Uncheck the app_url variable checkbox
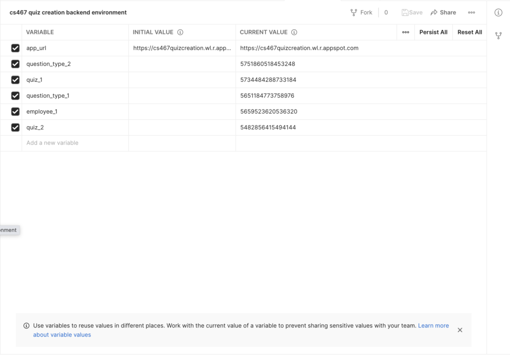The width and height of the screenshot is (510, 355). click(15, 48)
